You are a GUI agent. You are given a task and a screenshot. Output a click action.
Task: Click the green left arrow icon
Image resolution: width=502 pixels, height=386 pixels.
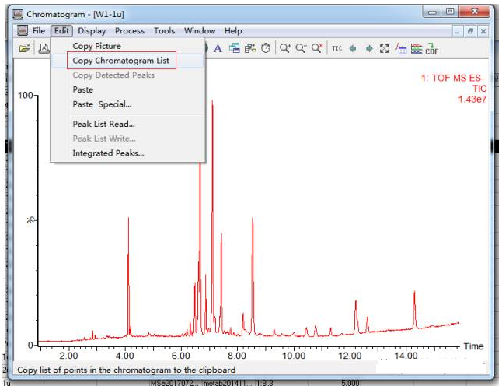point(354,48)
